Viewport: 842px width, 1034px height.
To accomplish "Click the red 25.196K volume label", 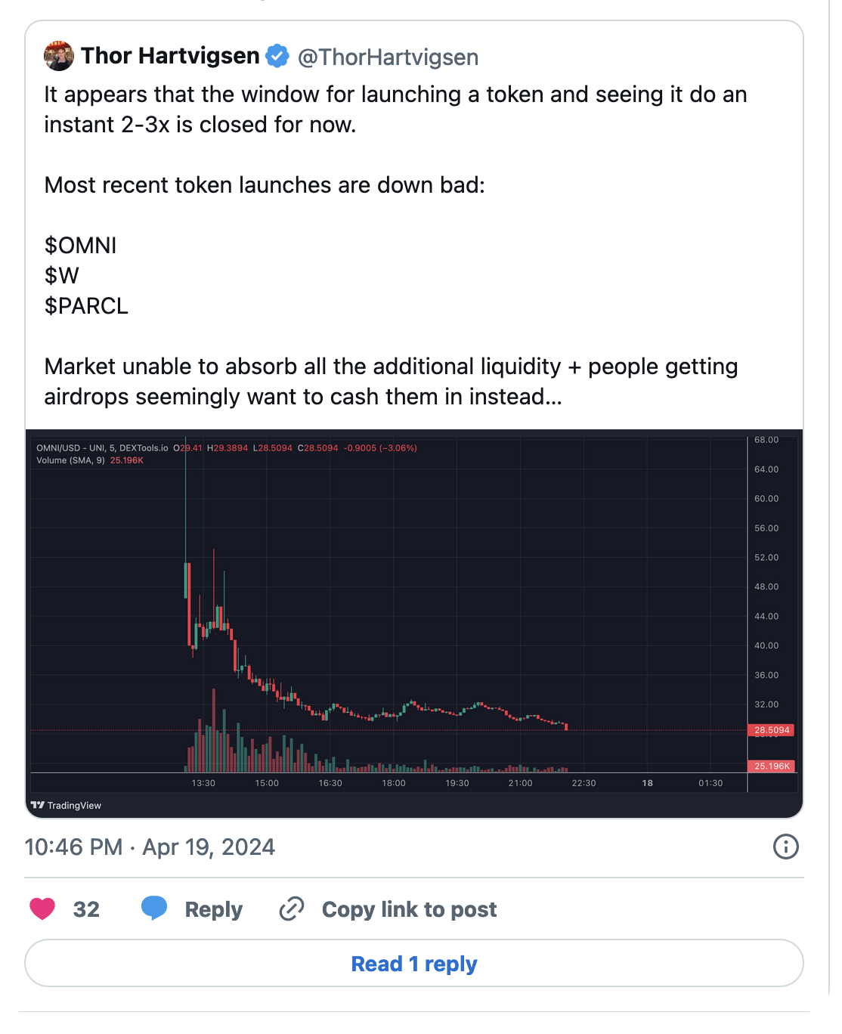I will tap(772, 766).
